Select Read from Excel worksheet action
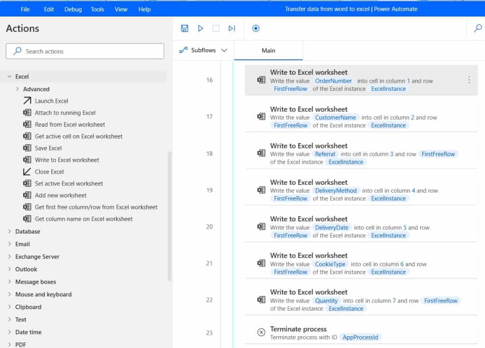The width and height of the screenshot is (485, 348). [x=70, y=124]
